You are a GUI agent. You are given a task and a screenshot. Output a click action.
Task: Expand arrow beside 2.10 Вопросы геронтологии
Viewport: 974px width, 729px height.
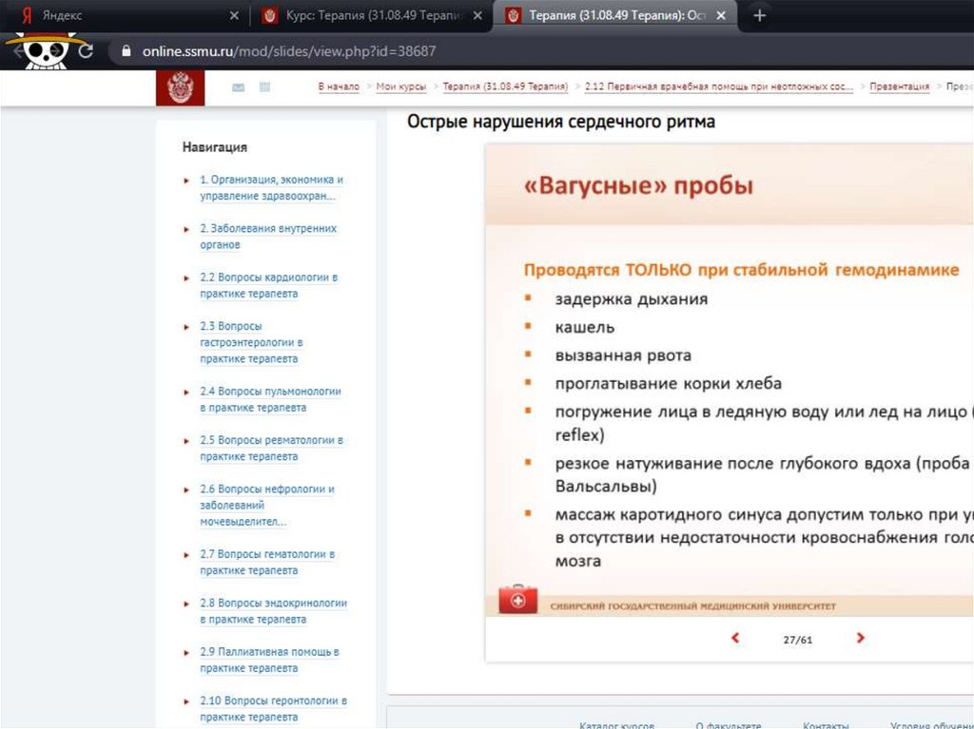coord(186,701)
